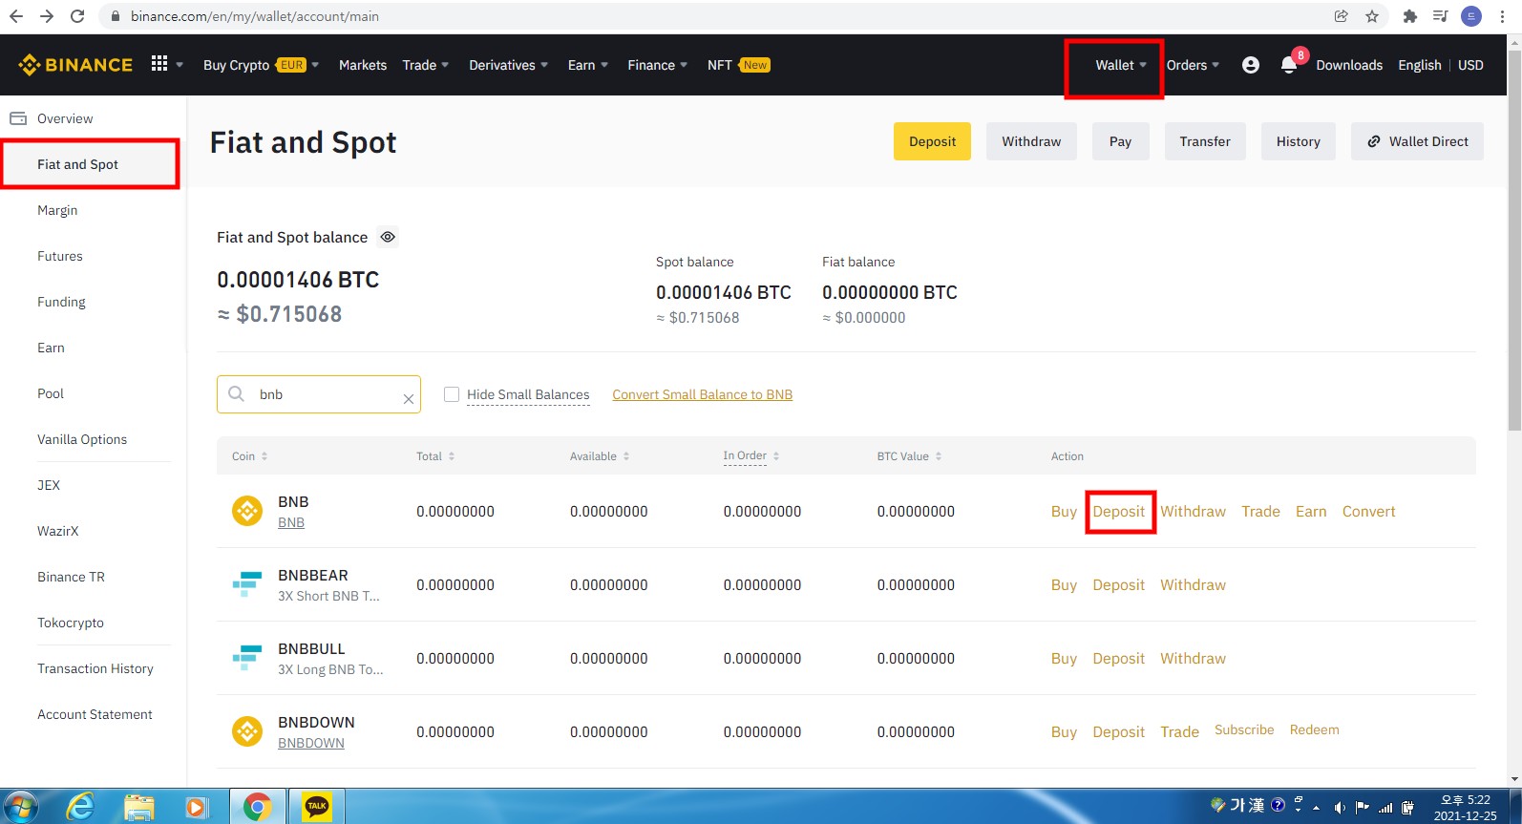
Task: Select Funding in the sidebar
Action: click(x=61, y=302)
